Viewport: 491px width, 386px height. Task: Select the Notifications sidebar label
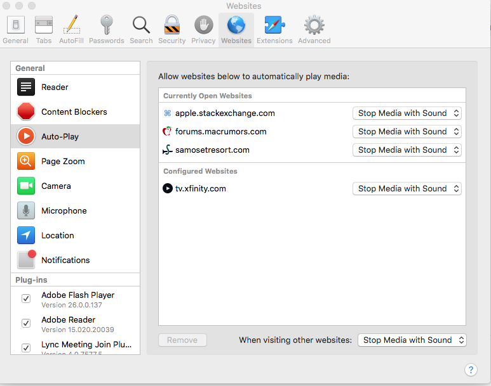point(65,260)
